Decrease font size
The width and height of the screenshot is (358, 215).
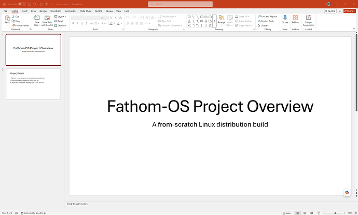(116, 18)
